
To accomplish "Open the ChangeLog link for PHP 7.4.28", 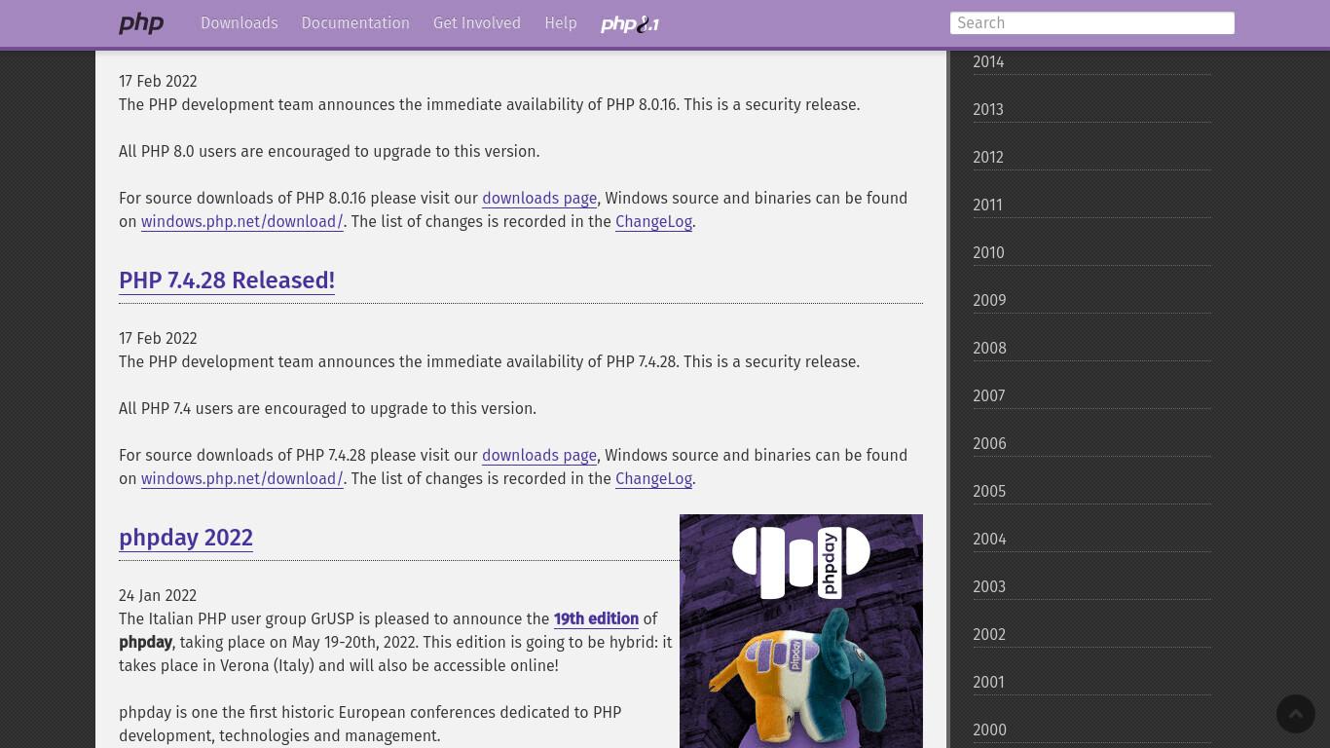I will [653, 479].
